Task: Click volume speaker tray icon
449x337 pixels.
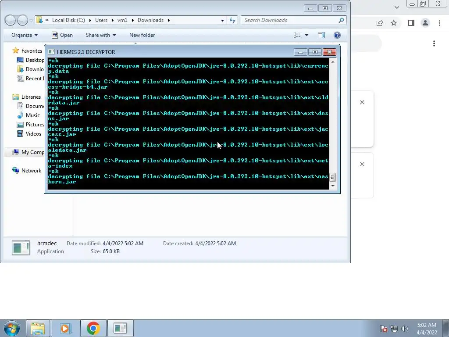Action: tap(405, 329)
